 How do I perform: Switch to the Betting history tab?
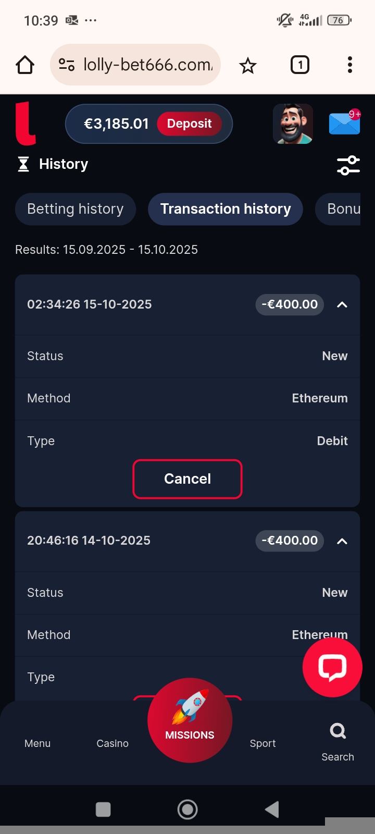[76, 209]
